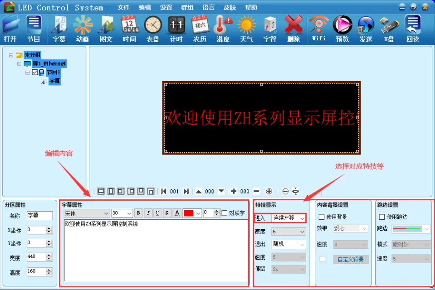Screen dimensions: 435x290
Task: Click the minus icon after 000
Action: 256,191
